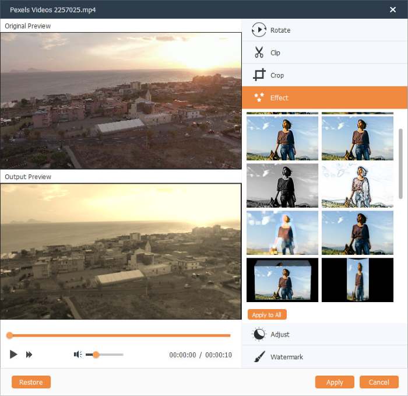
Task: Click the fast forward button
Action: [x=29, y=355]
